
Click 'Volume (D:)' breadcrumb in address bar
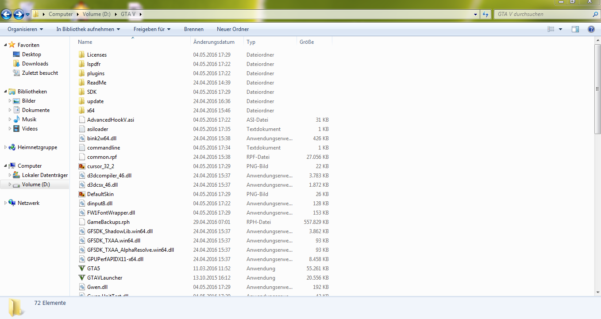click(96, 14)
